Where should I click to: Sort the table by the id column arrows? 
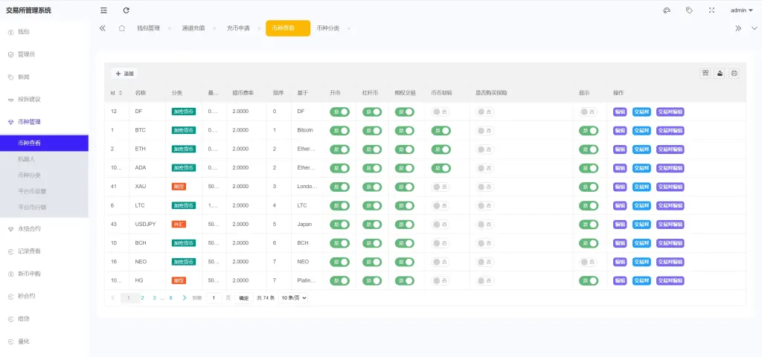121,92
